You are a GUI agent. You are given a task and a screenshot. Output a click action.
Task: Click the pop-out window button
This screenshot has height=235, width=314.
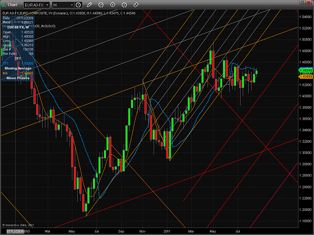302,2
